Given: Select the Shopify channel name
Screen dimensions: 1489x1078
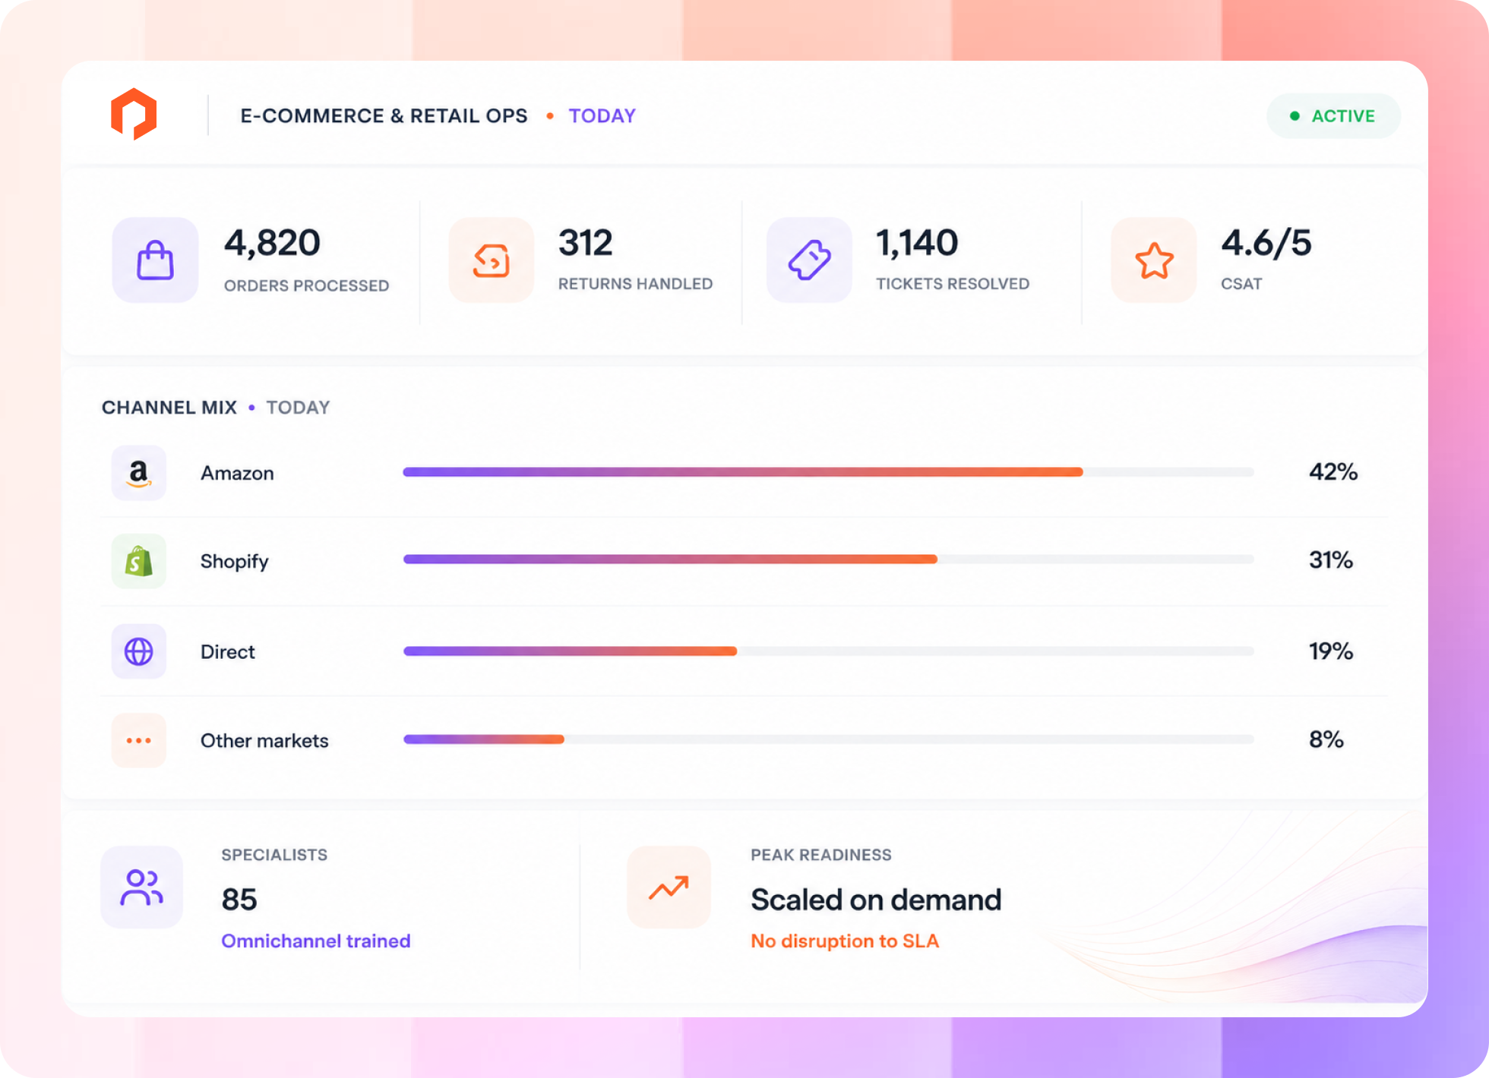Looking at the screenshot, I should pyautogui.click(x=235, y=562).
